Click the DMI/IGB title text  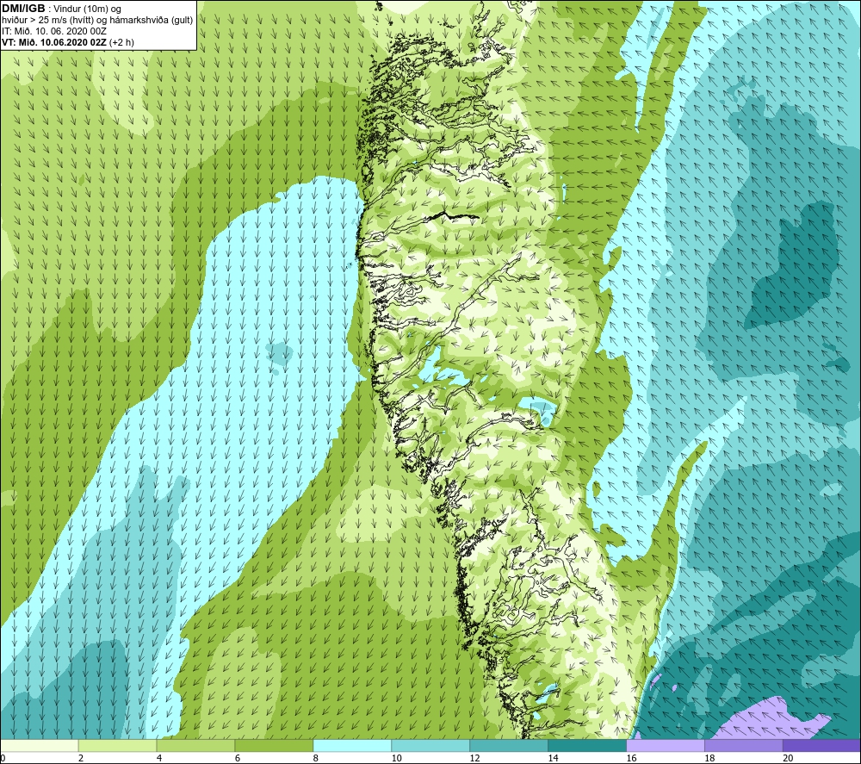pos(23,9)
